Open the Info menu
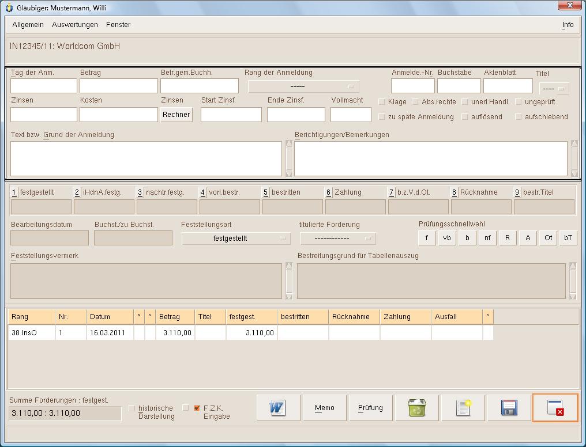The height and width of the screenshot is (447, 586). [568, 25]
